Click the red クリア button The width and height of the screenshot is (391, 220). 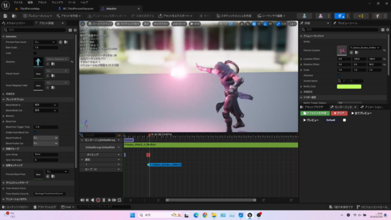coord(339,113)
